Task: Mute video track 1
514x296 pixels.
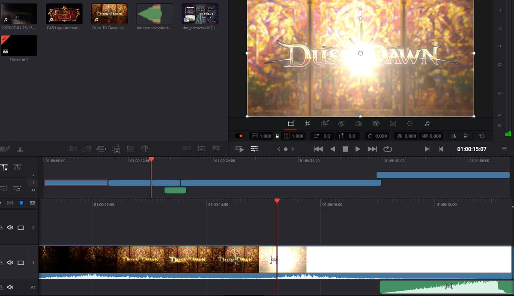Action: 10,262
